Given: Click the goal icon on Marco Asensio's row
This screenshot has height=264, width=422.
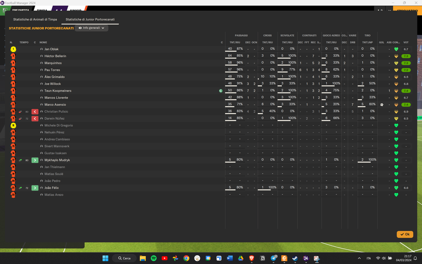Looking at the screenshot, I should [382, 105].
